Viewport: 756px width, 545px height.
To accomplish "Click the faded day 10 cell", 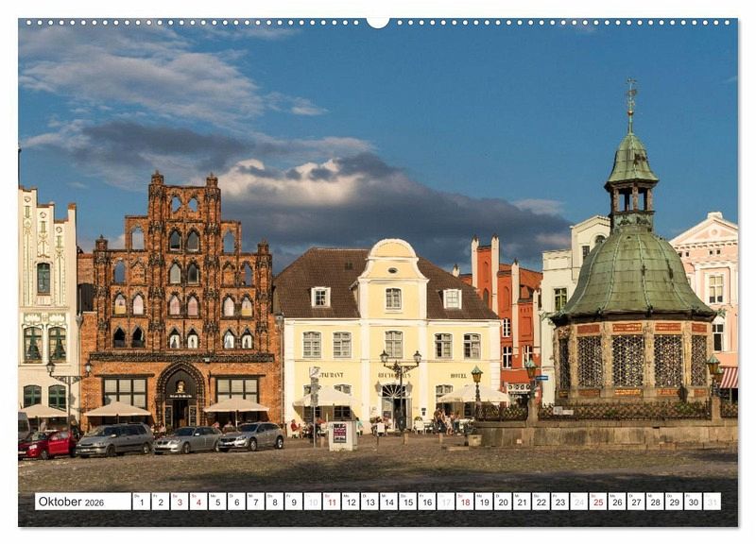I will pos(313,502).
